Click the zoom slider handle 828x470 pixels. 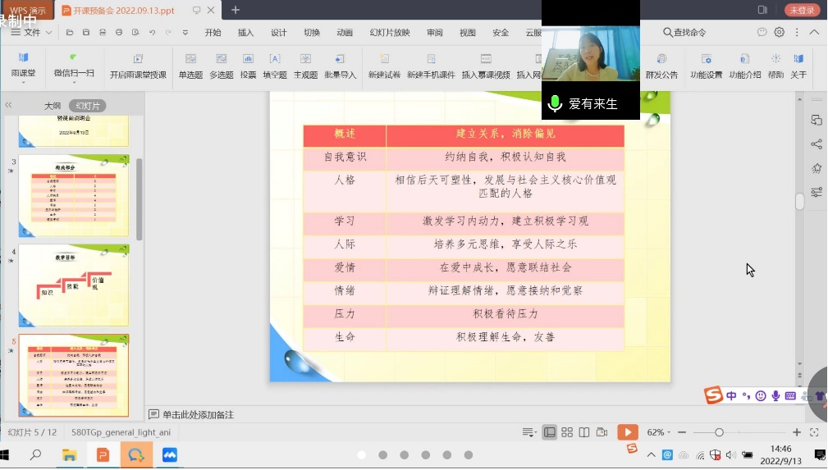pos(719,432)
